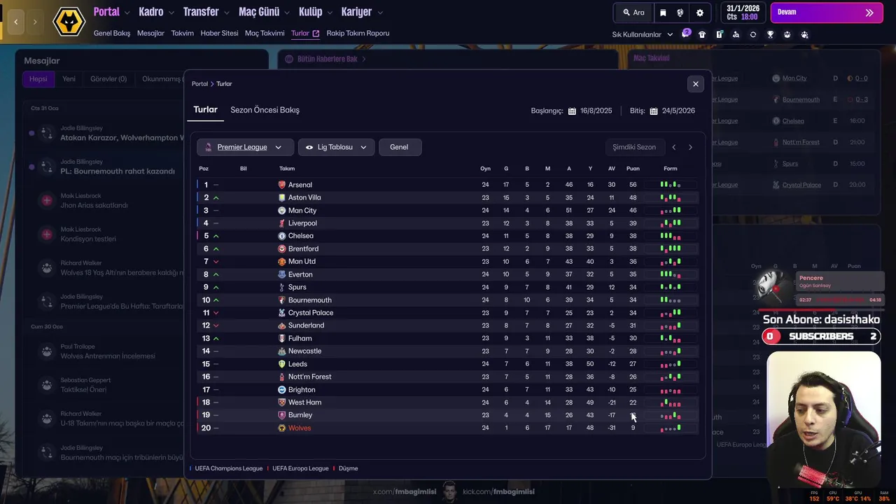Click the external link icon beside Turlar tab
This screenshot has height=504, width=896.
tap(316, 33)
